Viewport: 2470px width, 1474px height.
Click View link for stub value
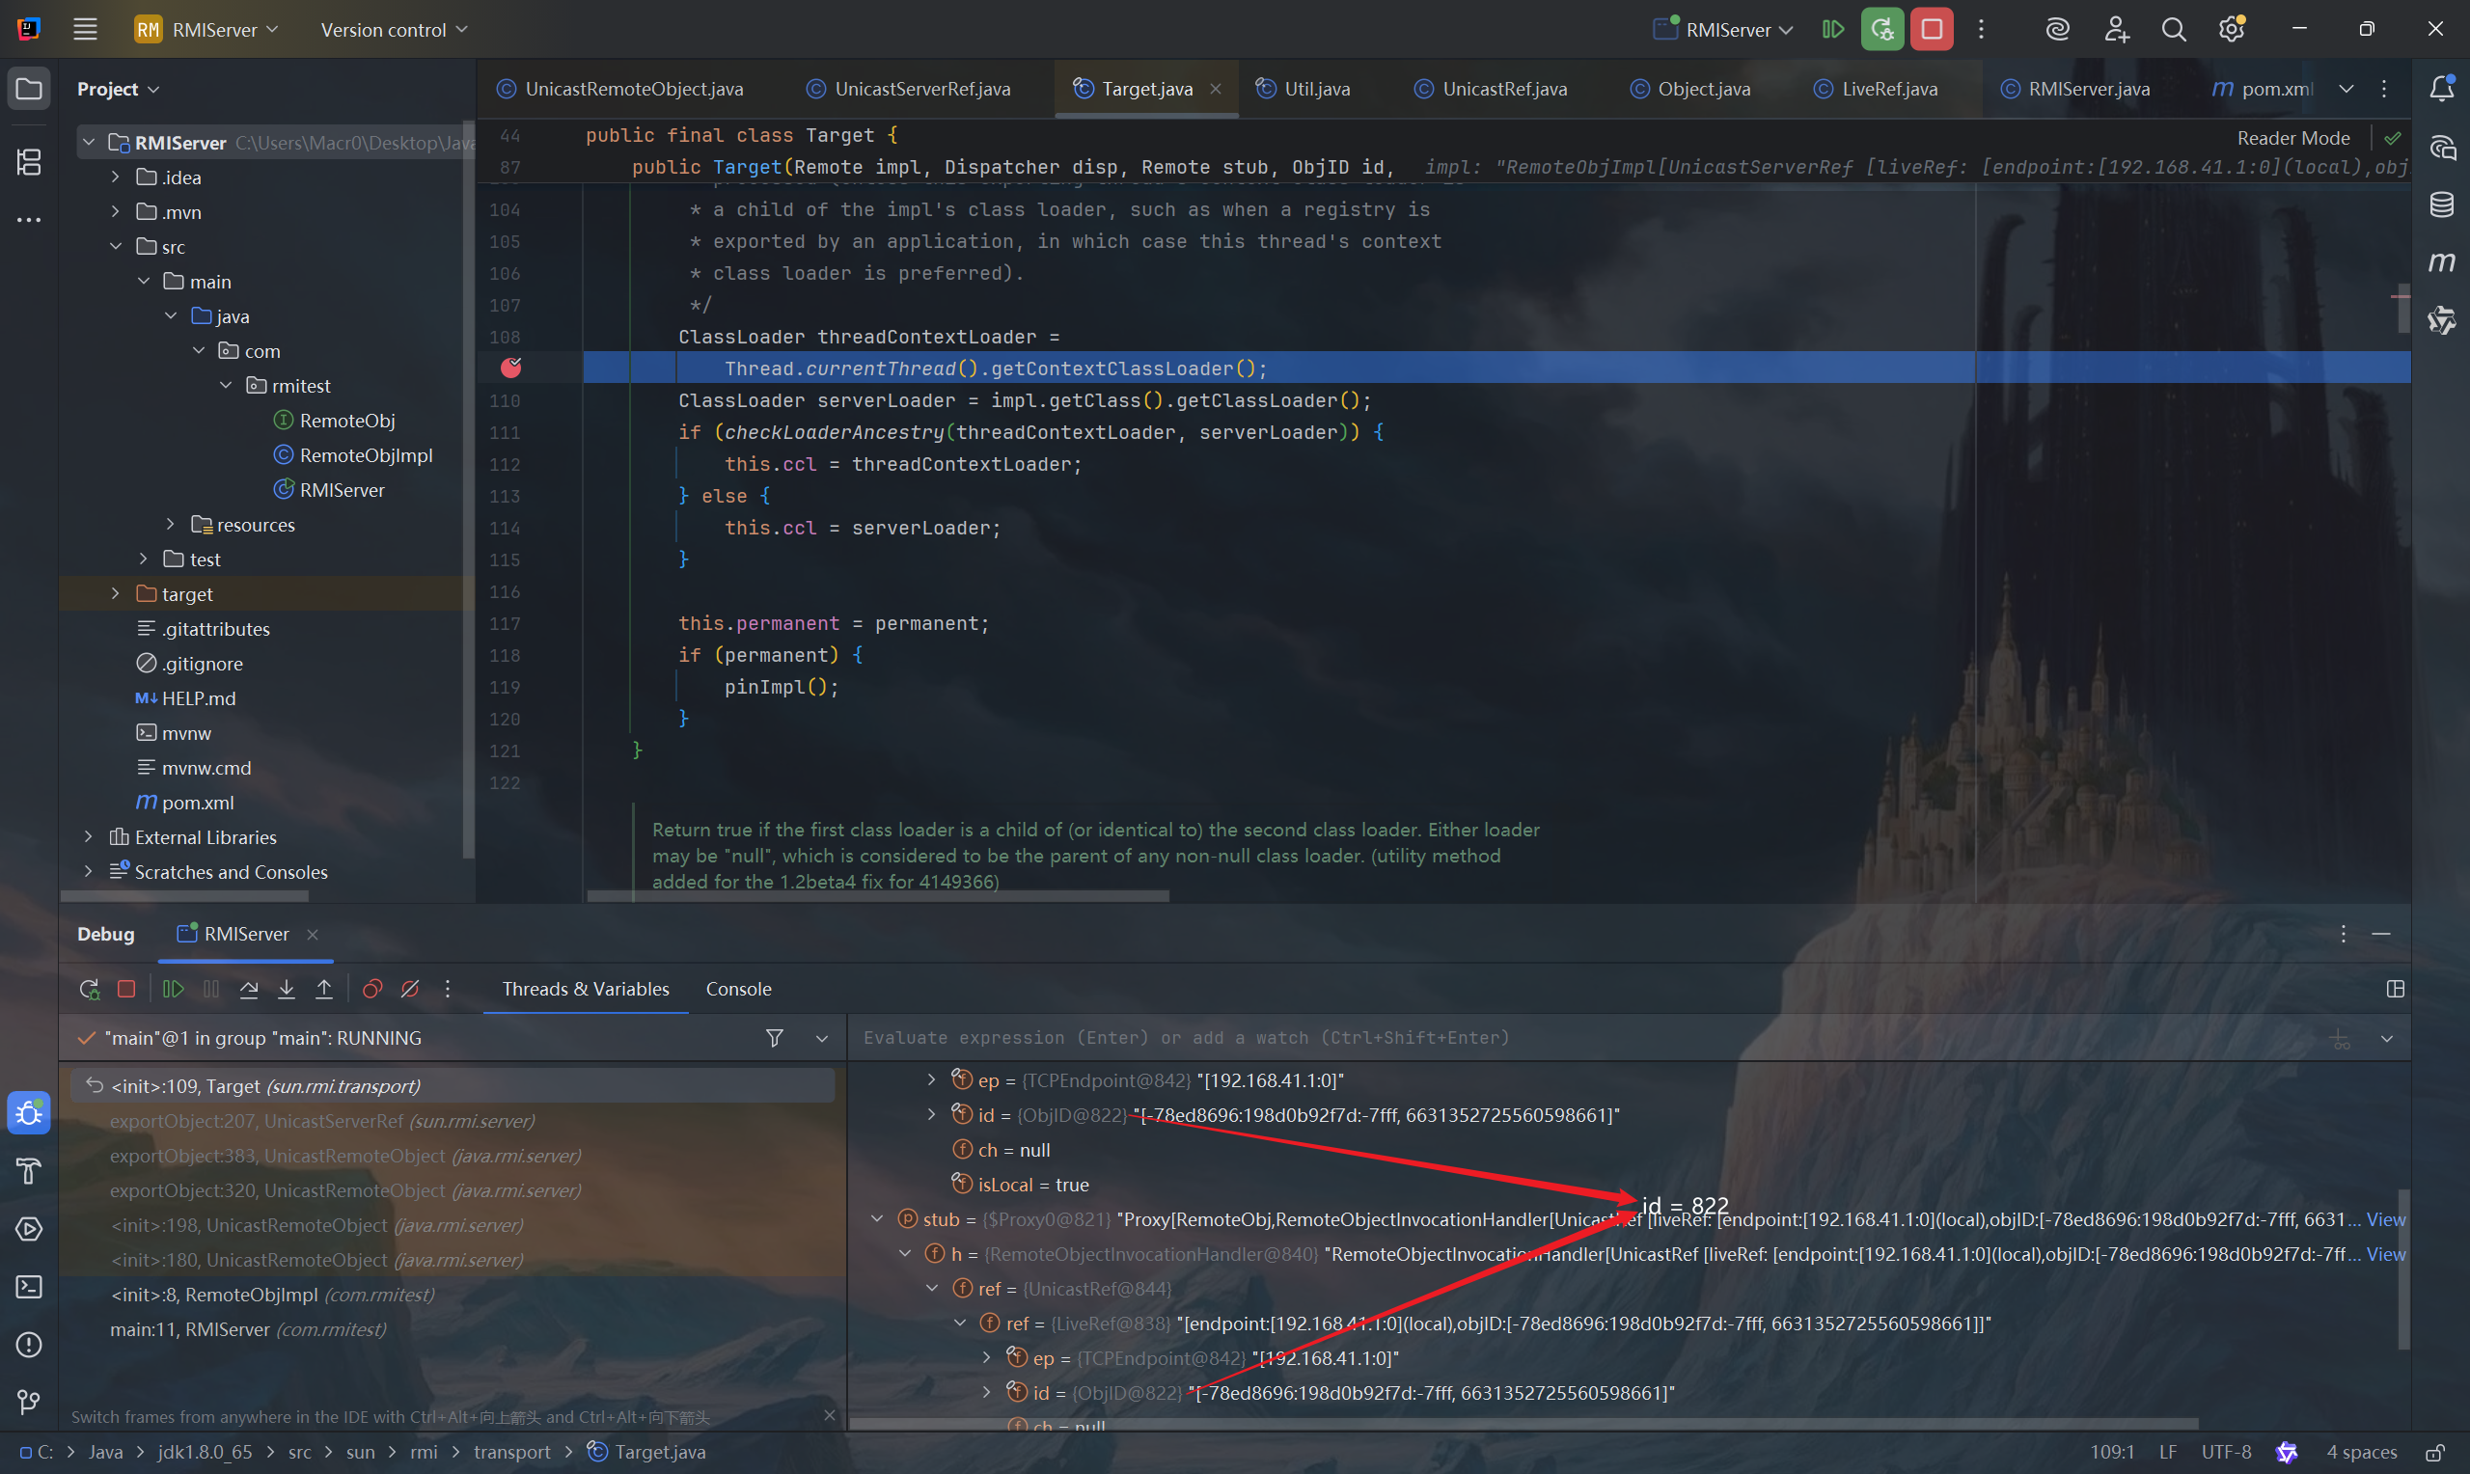coord(2386,1218)
